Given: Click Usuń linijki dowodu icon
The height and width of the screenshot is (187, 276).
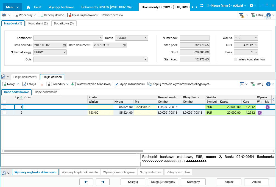Looking at the screenshot, I should click(69, 15).
